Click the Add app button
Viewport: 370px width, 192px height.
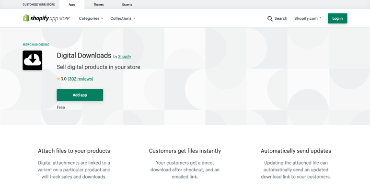point(80,95)
